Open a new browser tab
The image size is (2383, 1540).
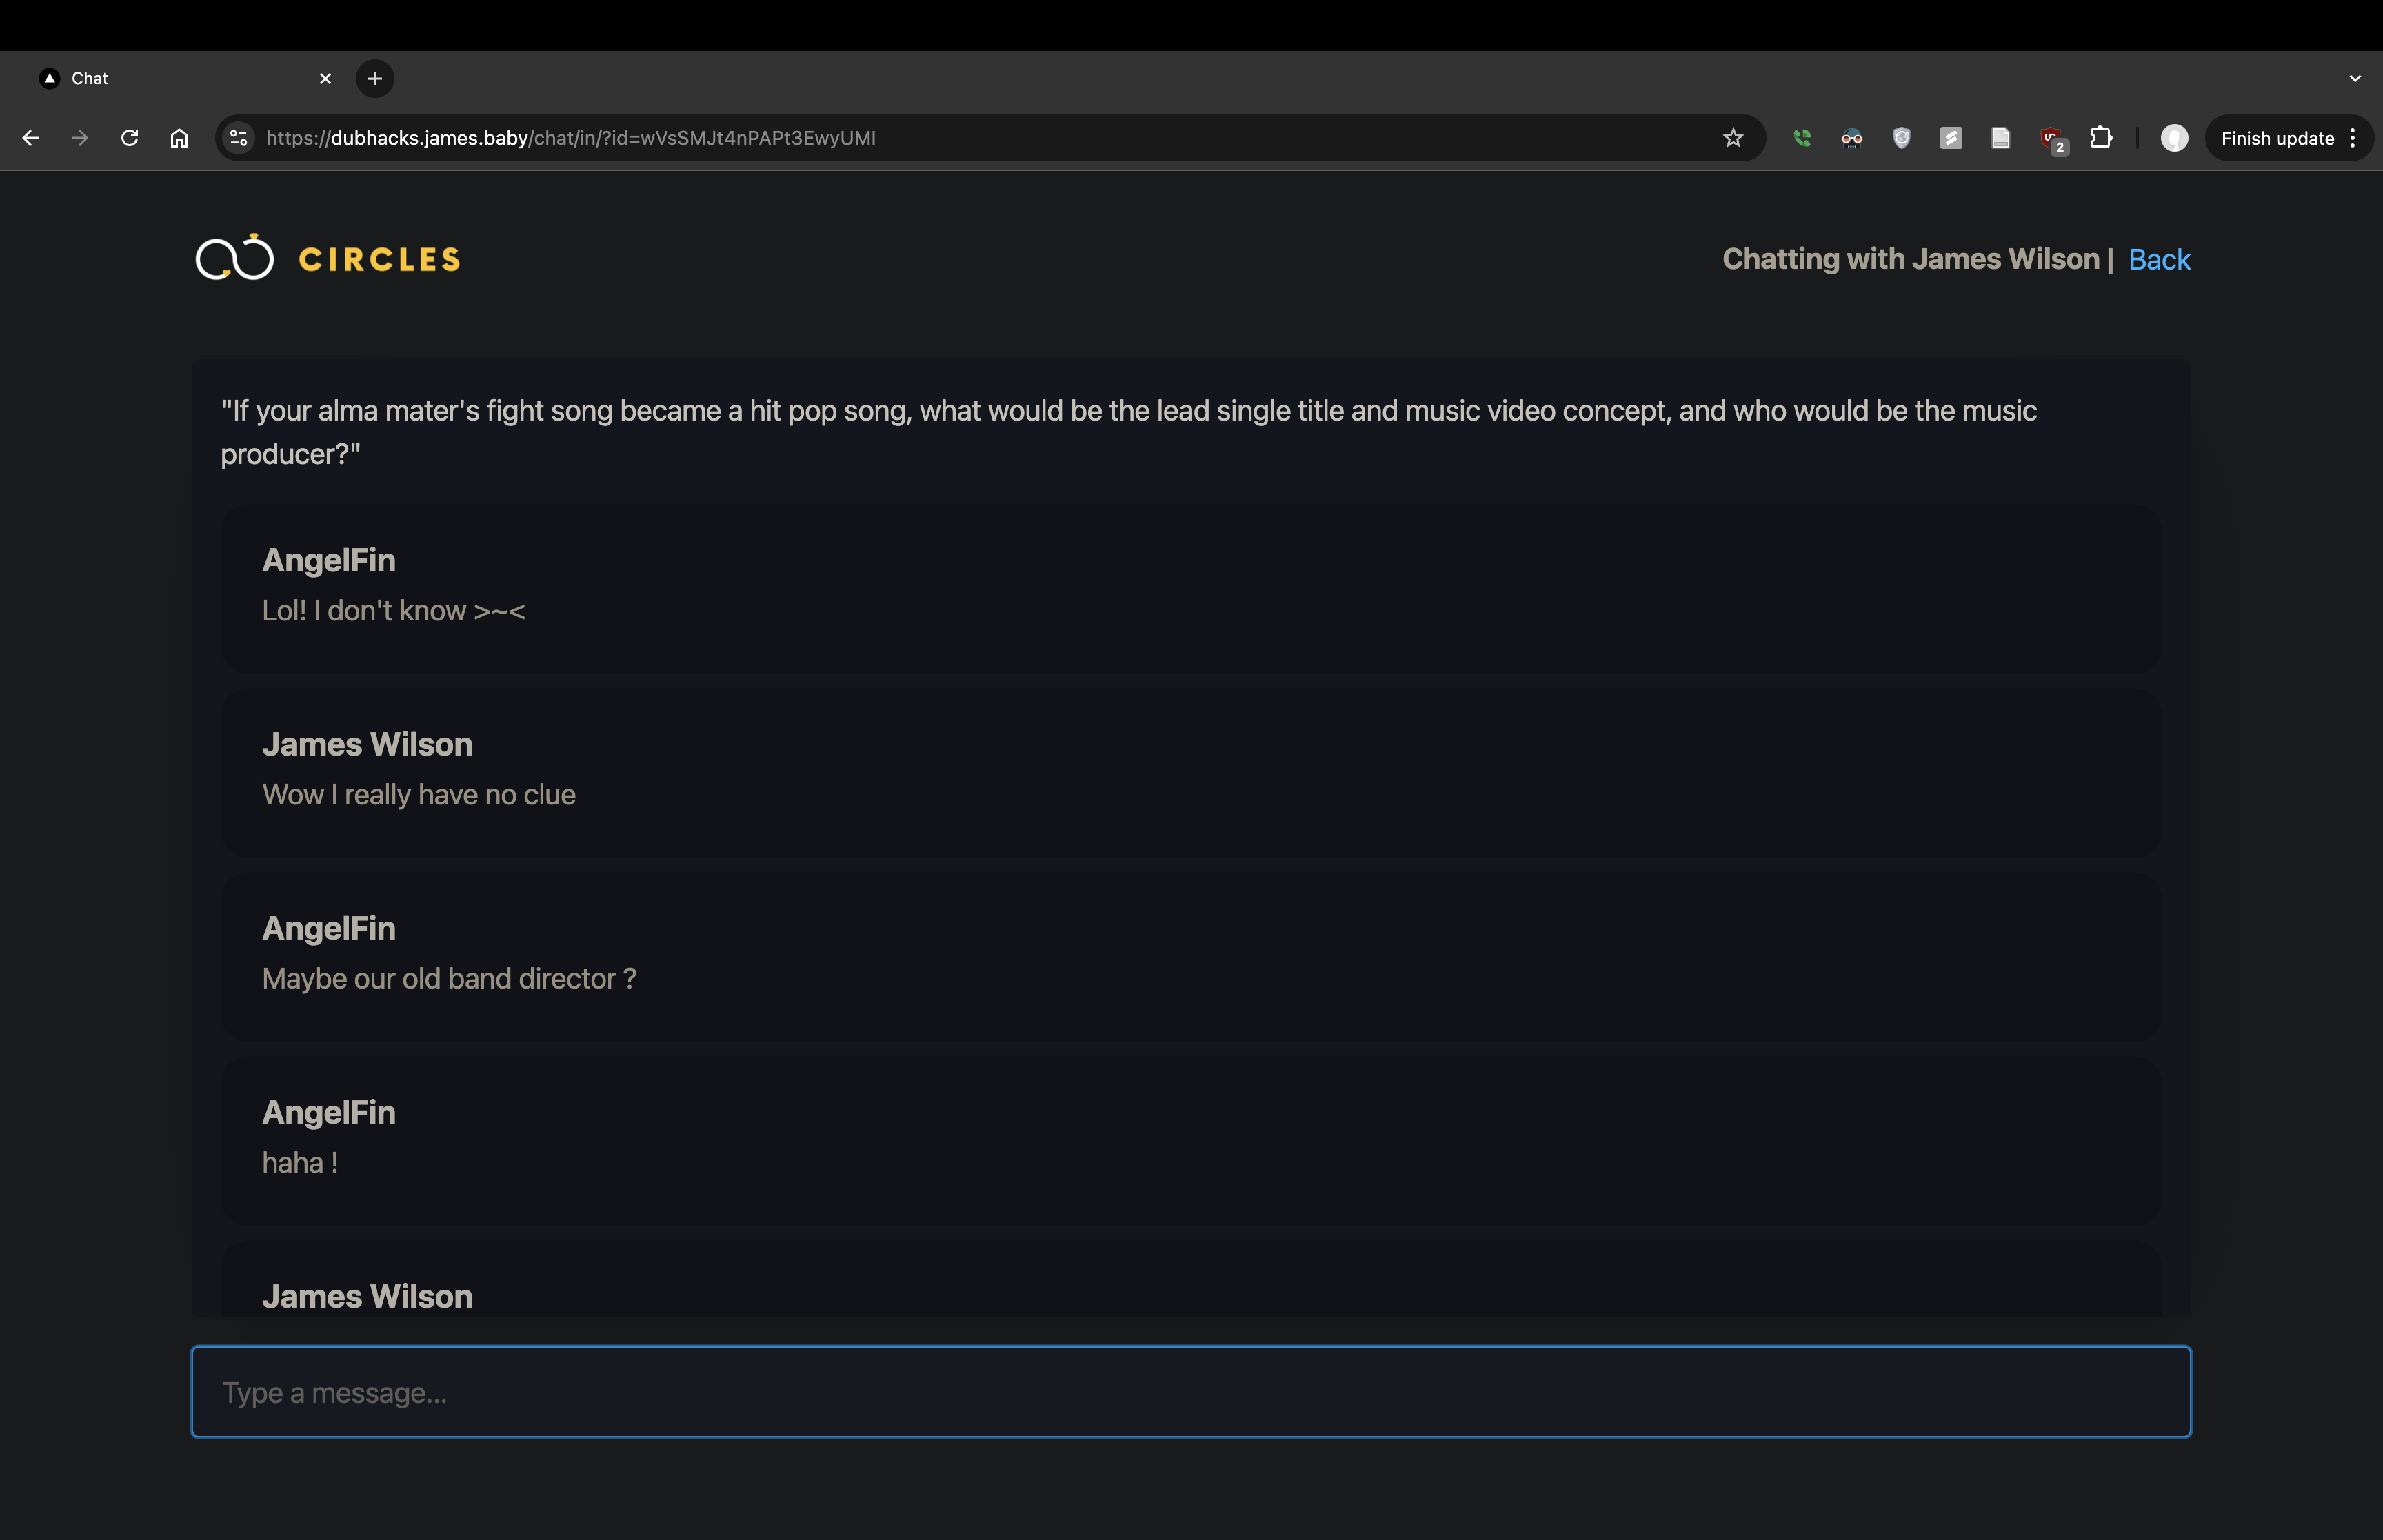375,78
